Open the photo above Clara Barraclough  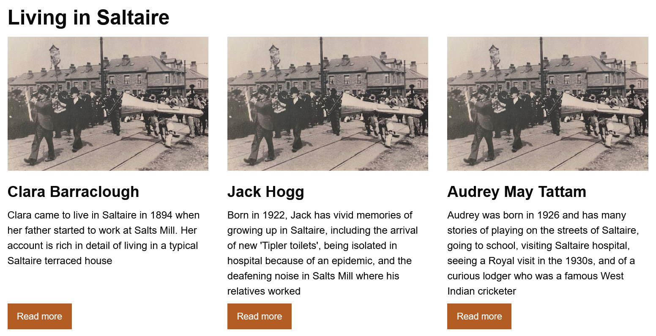[x=108, y=104]
